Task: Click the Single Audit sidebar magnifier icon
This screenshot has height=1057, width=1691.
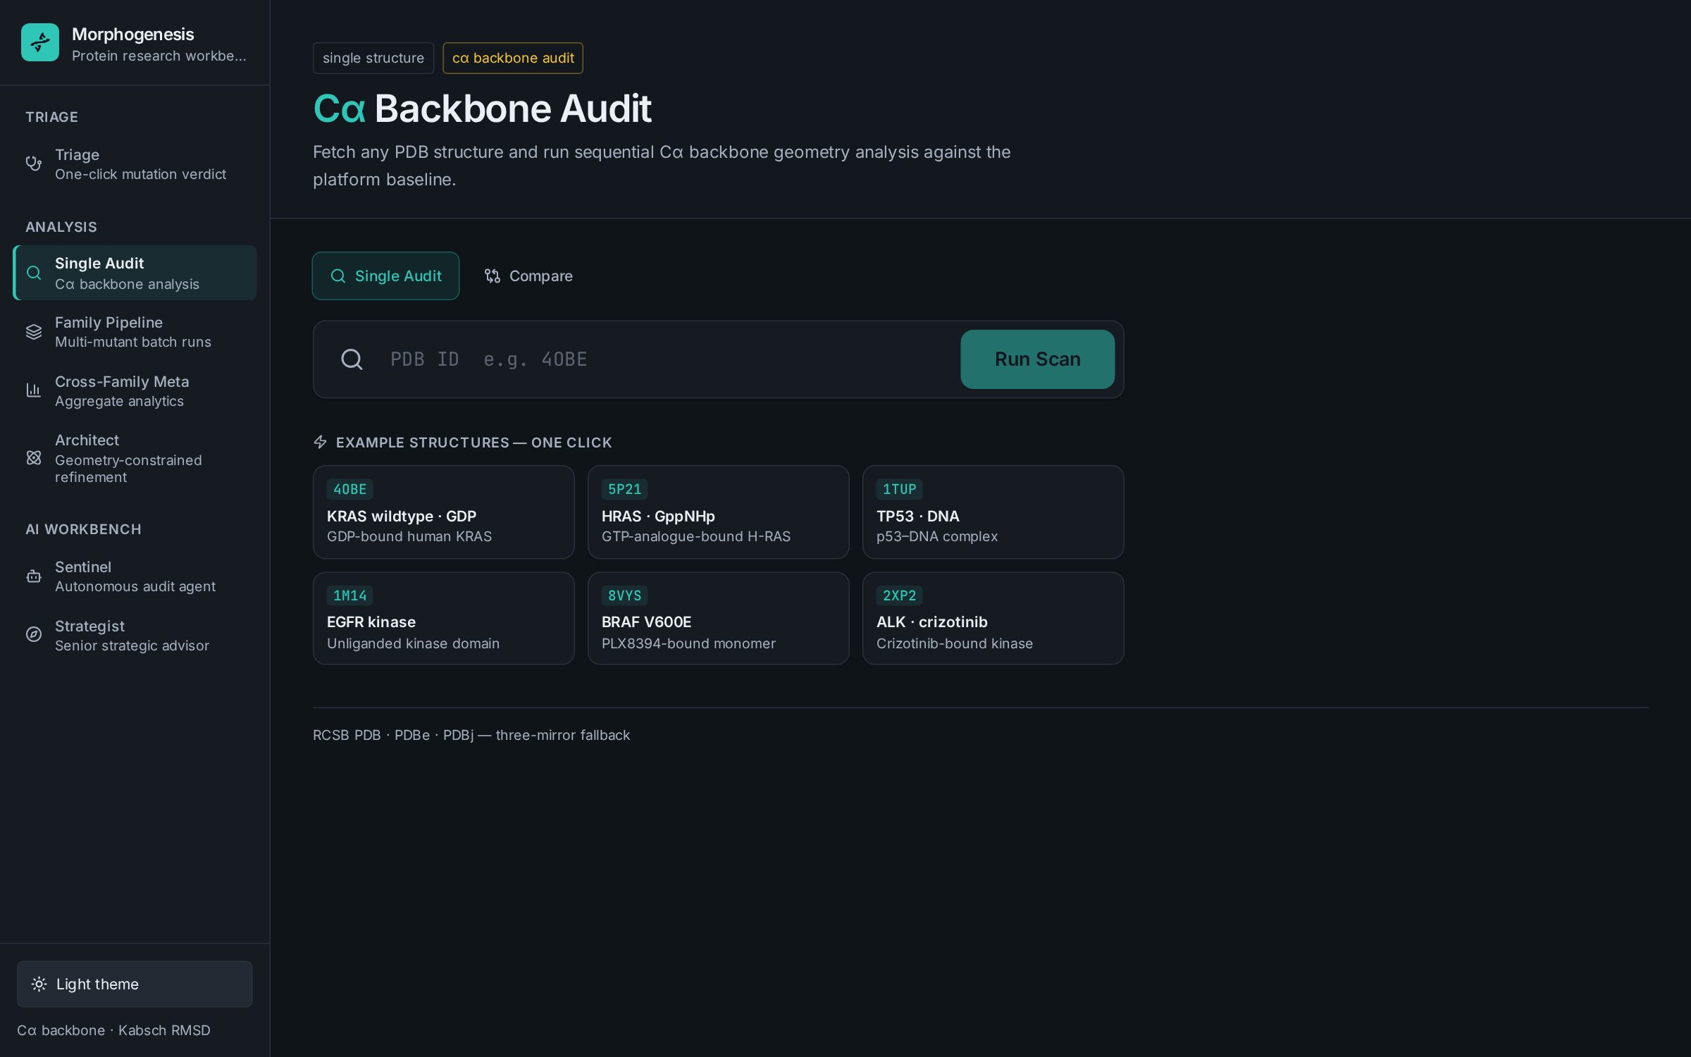Action: coord(33,273)
